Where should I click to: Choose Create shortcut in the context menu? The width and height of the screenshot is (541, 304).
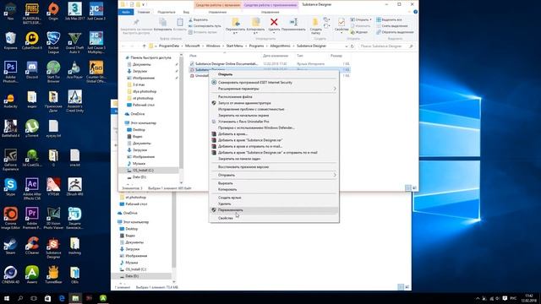click(274, 198)
